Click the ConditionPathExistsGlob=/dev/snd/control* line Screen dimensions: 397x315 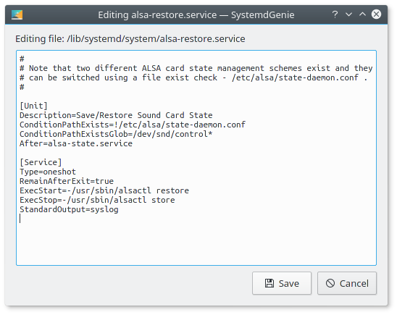[116, 134]
